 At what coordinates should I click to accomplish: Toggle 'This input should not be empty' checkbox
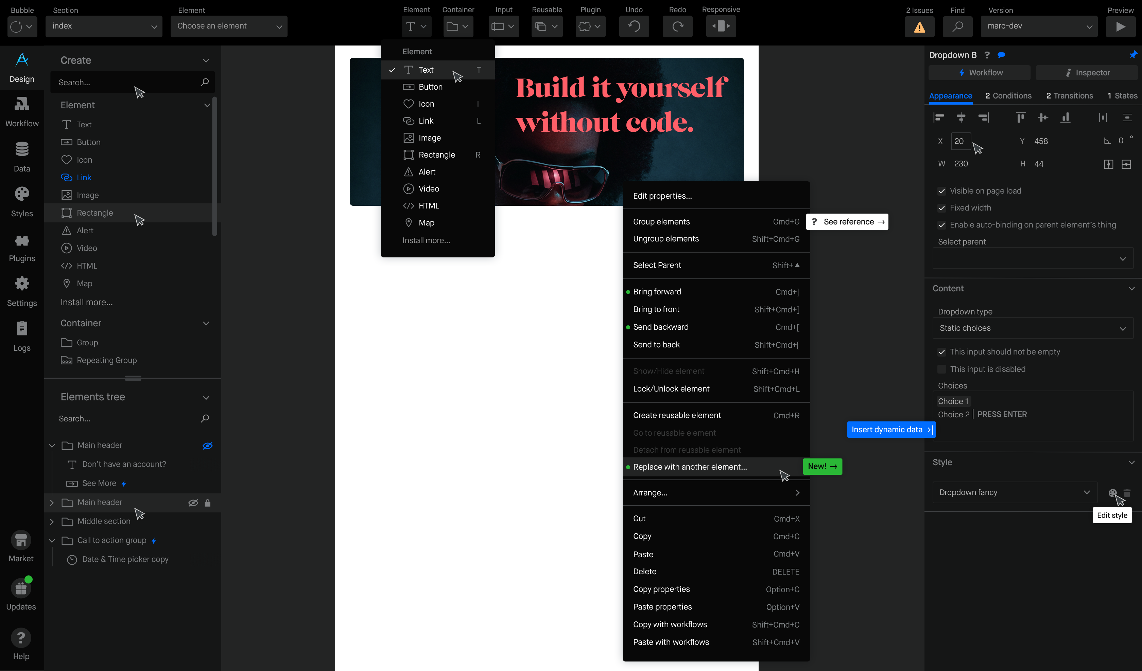tap(941, 351)
